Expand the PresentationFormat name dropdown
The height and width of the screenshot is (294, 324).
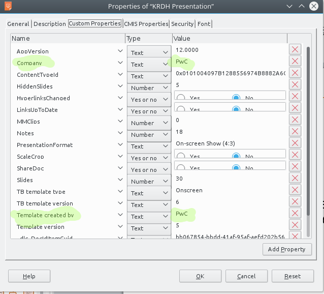[120, 144]
